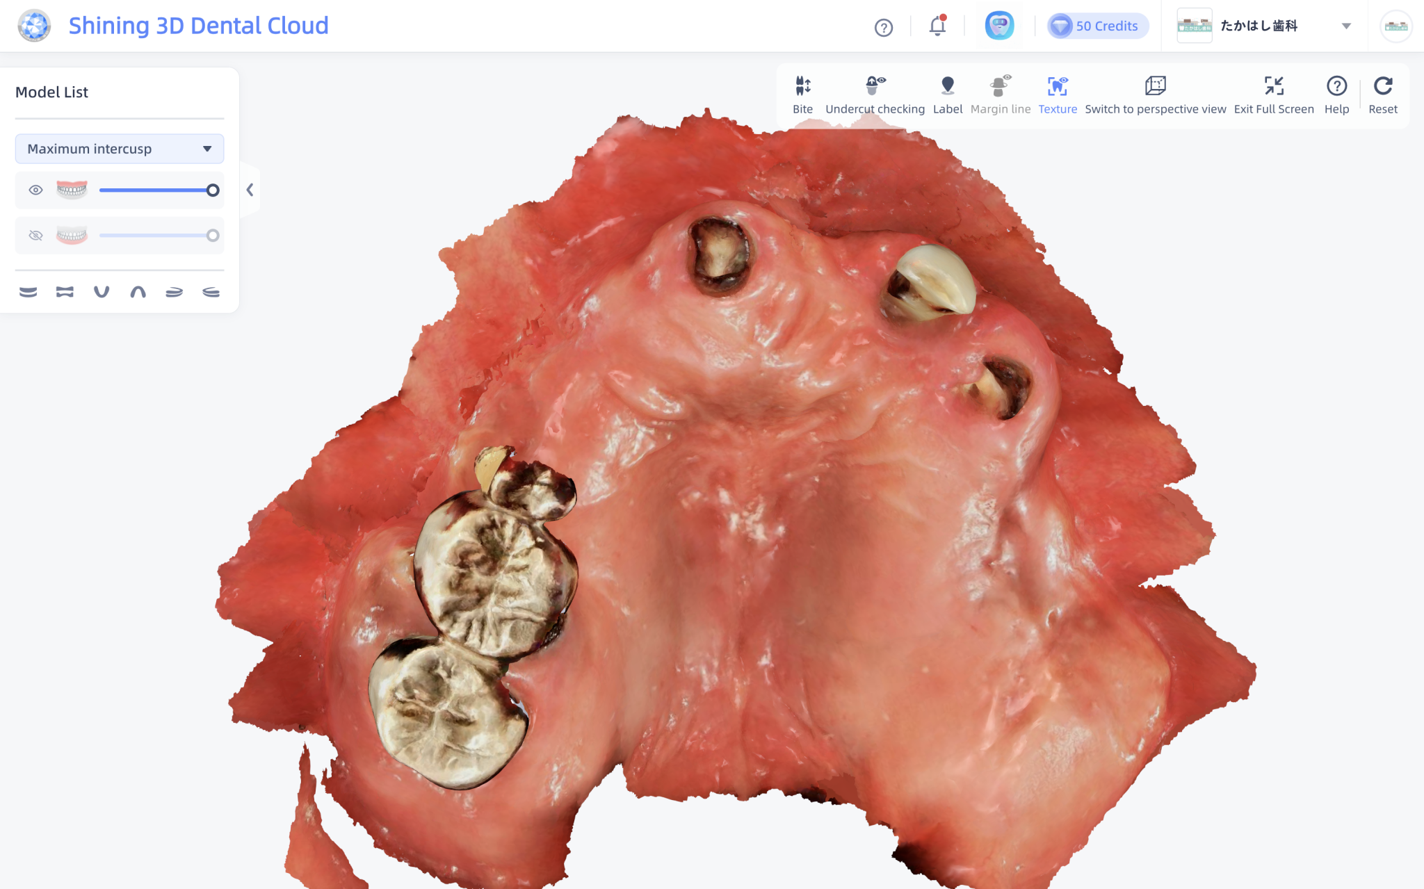The width and height of the screenshot is (1424, 889).
Task: Click the upper jaw transparency slider
Action: pos(156,190)
